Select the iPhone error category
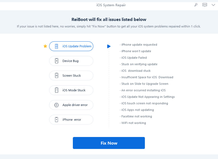This screenshot has width=218, height=159. coord(71,120)
